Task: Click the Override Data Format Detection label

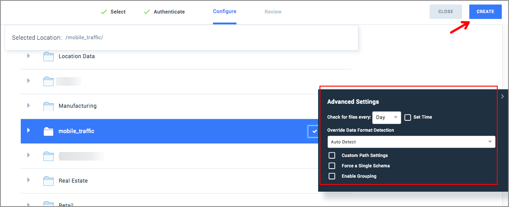Action: pos(361,130)
